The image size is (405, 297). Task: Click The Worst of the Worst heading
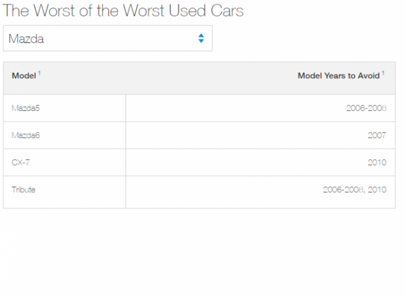pyautogui.click(x=123, y=10)
